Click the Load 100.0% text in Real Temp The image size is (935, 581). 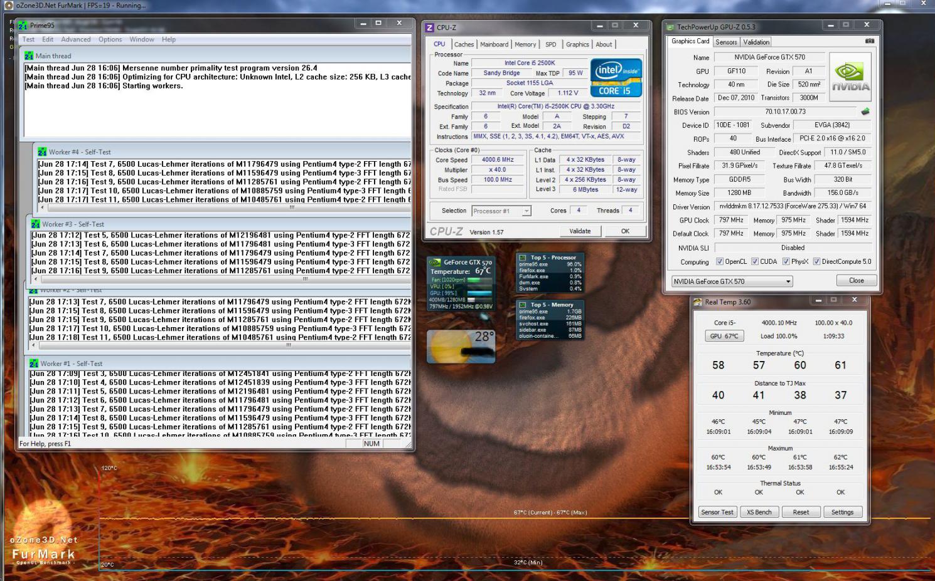[779, 336]
